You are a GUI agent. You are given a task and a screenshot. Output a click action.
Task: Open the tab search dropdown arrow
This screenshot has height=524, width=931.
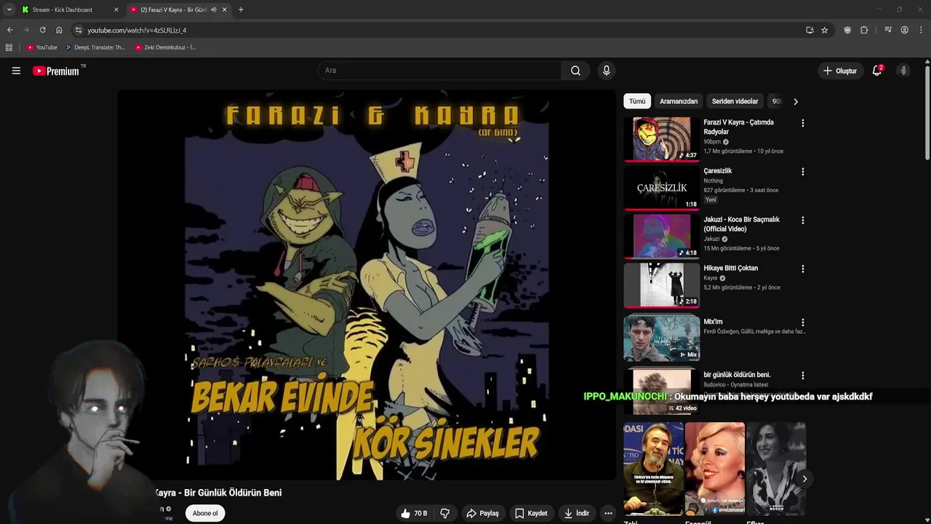pos(9,9)
